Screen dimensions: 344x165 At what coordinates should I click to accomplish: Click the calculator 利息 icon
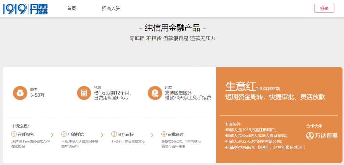[x=84, y=93]
